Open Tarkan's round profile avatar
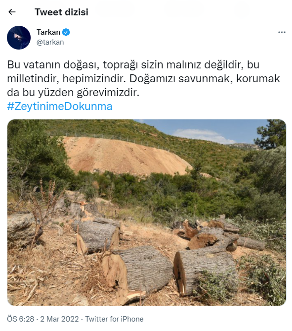 click(19, 38)
